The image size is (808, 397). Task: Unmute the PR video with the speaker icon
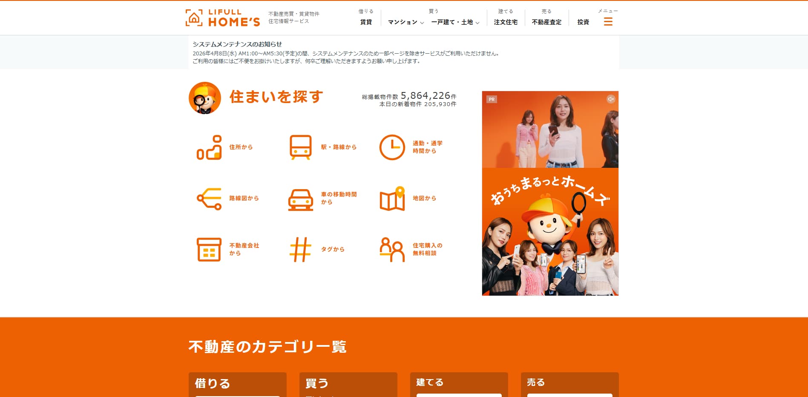[x=610, y=99]
